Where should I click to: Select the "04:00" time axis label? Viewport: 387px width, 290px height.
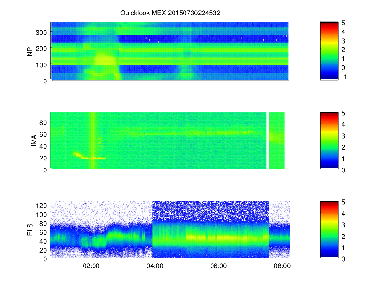coord(154,266)
